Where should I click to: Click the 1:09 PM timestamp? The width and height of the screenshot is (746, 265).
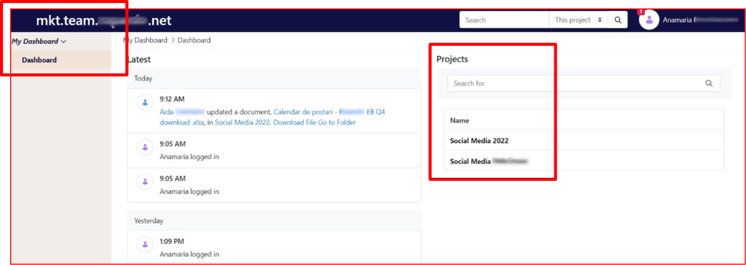tap(172, 241)
